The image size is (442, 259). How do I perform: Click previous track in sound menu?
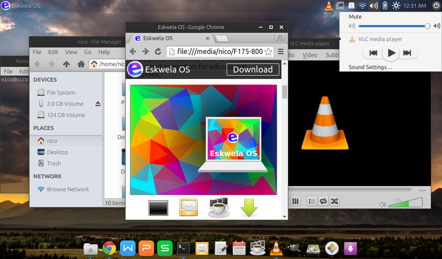(373, 53)
